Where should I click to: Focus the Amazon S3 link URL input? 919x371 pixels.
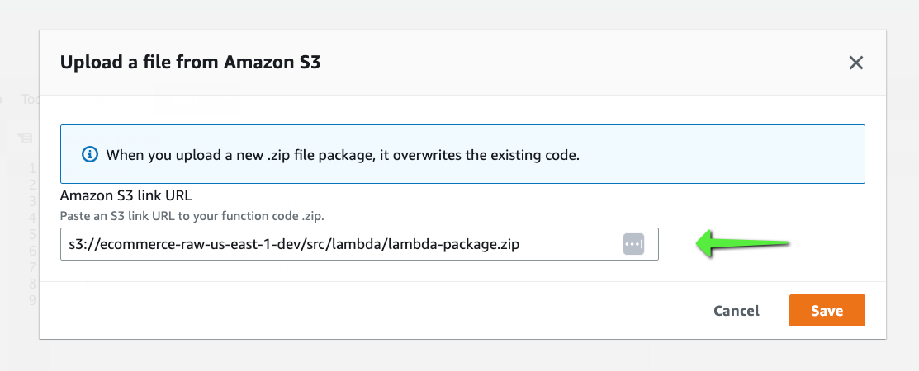[339, 244]
